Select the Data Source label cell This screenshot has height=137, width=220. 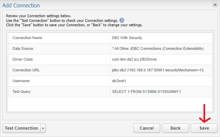[x=59, y=49]
